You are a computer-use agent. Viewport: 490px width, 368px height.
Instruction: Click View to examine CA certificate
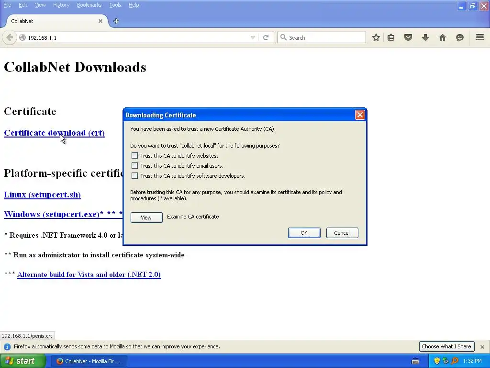146,217
